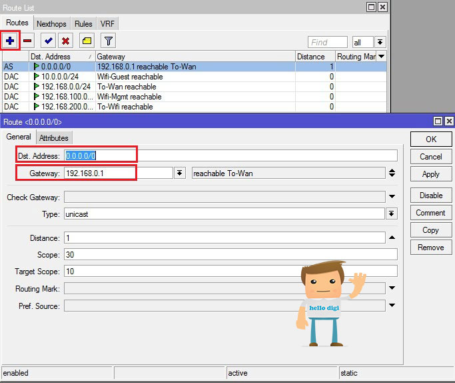The height and width of the screenshot is (383, 455).
Task: Click the Gateway add/remove up-down arrows
Action: coord(392,173)
